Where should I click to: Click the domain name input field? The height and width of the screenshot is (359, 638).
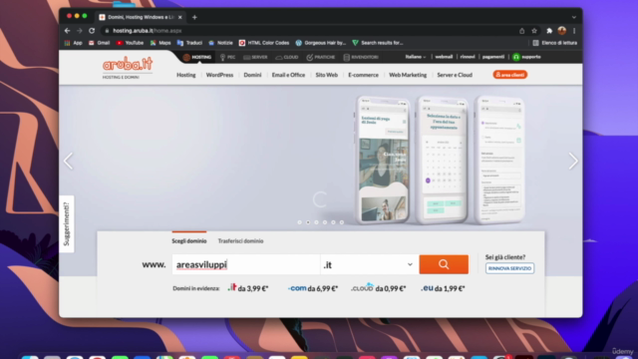pos(246,264)
